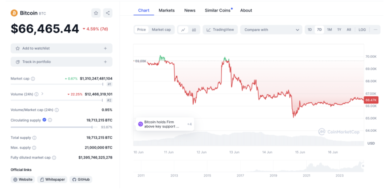Open the share icon button

(x=108, y=13)
